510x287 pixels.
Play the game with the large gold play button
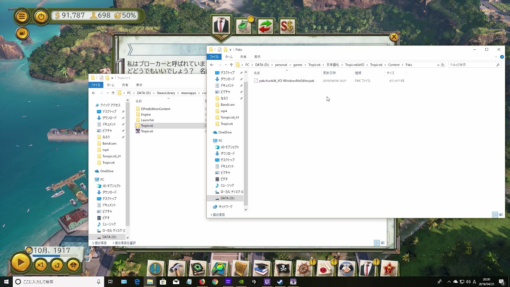coord(20,263)
